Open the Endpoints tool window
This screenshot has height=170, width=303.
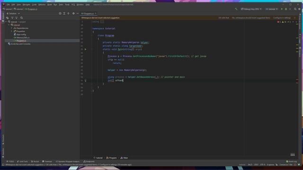click(89, 161)
